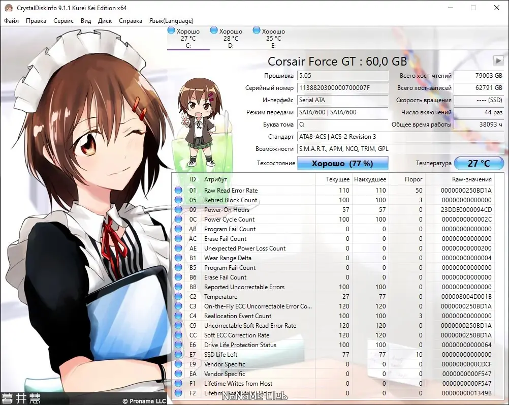
Task: Click the Хорошо (77 %) health status button
Action: point(343,163)
